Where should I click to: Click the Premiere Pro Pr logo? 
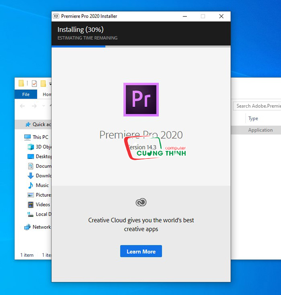141,100
